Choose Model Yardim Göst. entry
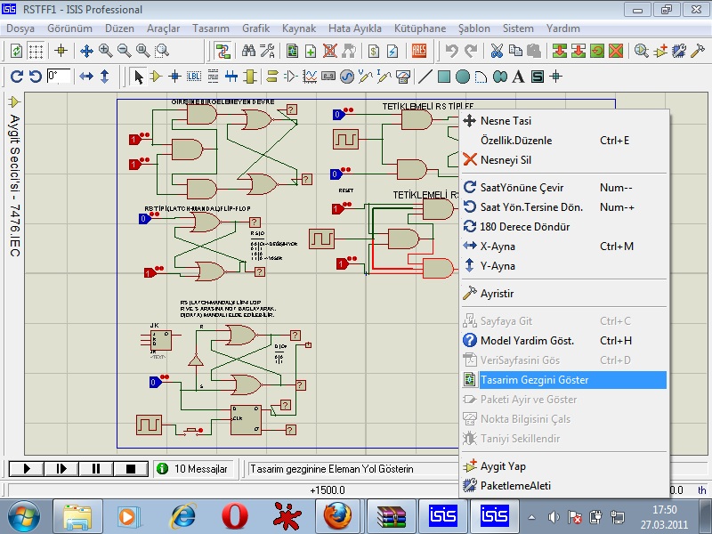The width and height of the screenshot is (712, 534). point(563,341)
